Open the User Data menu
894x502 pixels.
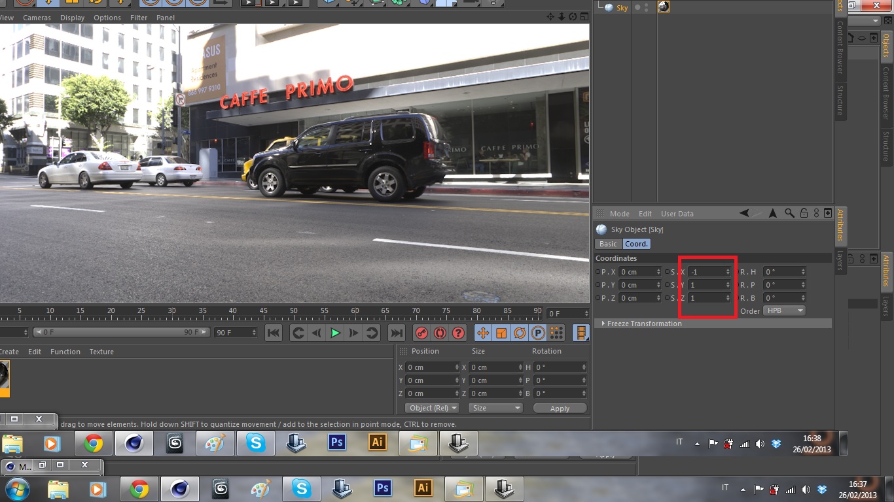677,214
